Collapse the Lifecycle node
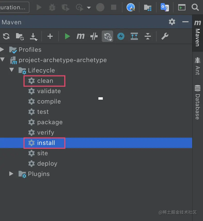Screen dimensions: 203x221 pos(12,70)
